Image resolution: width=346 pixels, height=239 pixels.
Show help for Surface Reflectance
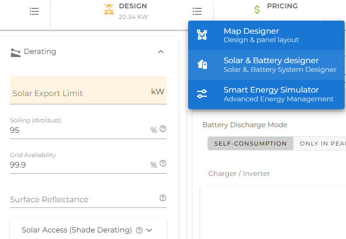pos(163,198)
